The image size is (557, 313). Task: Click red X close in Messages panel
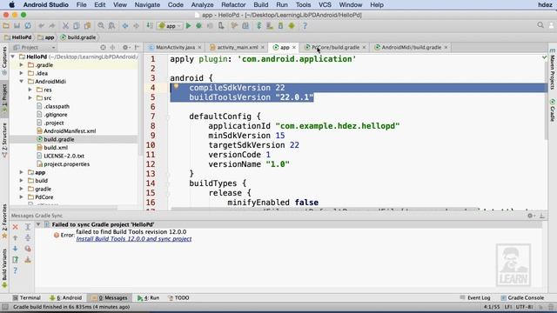[x=16, y=227]
